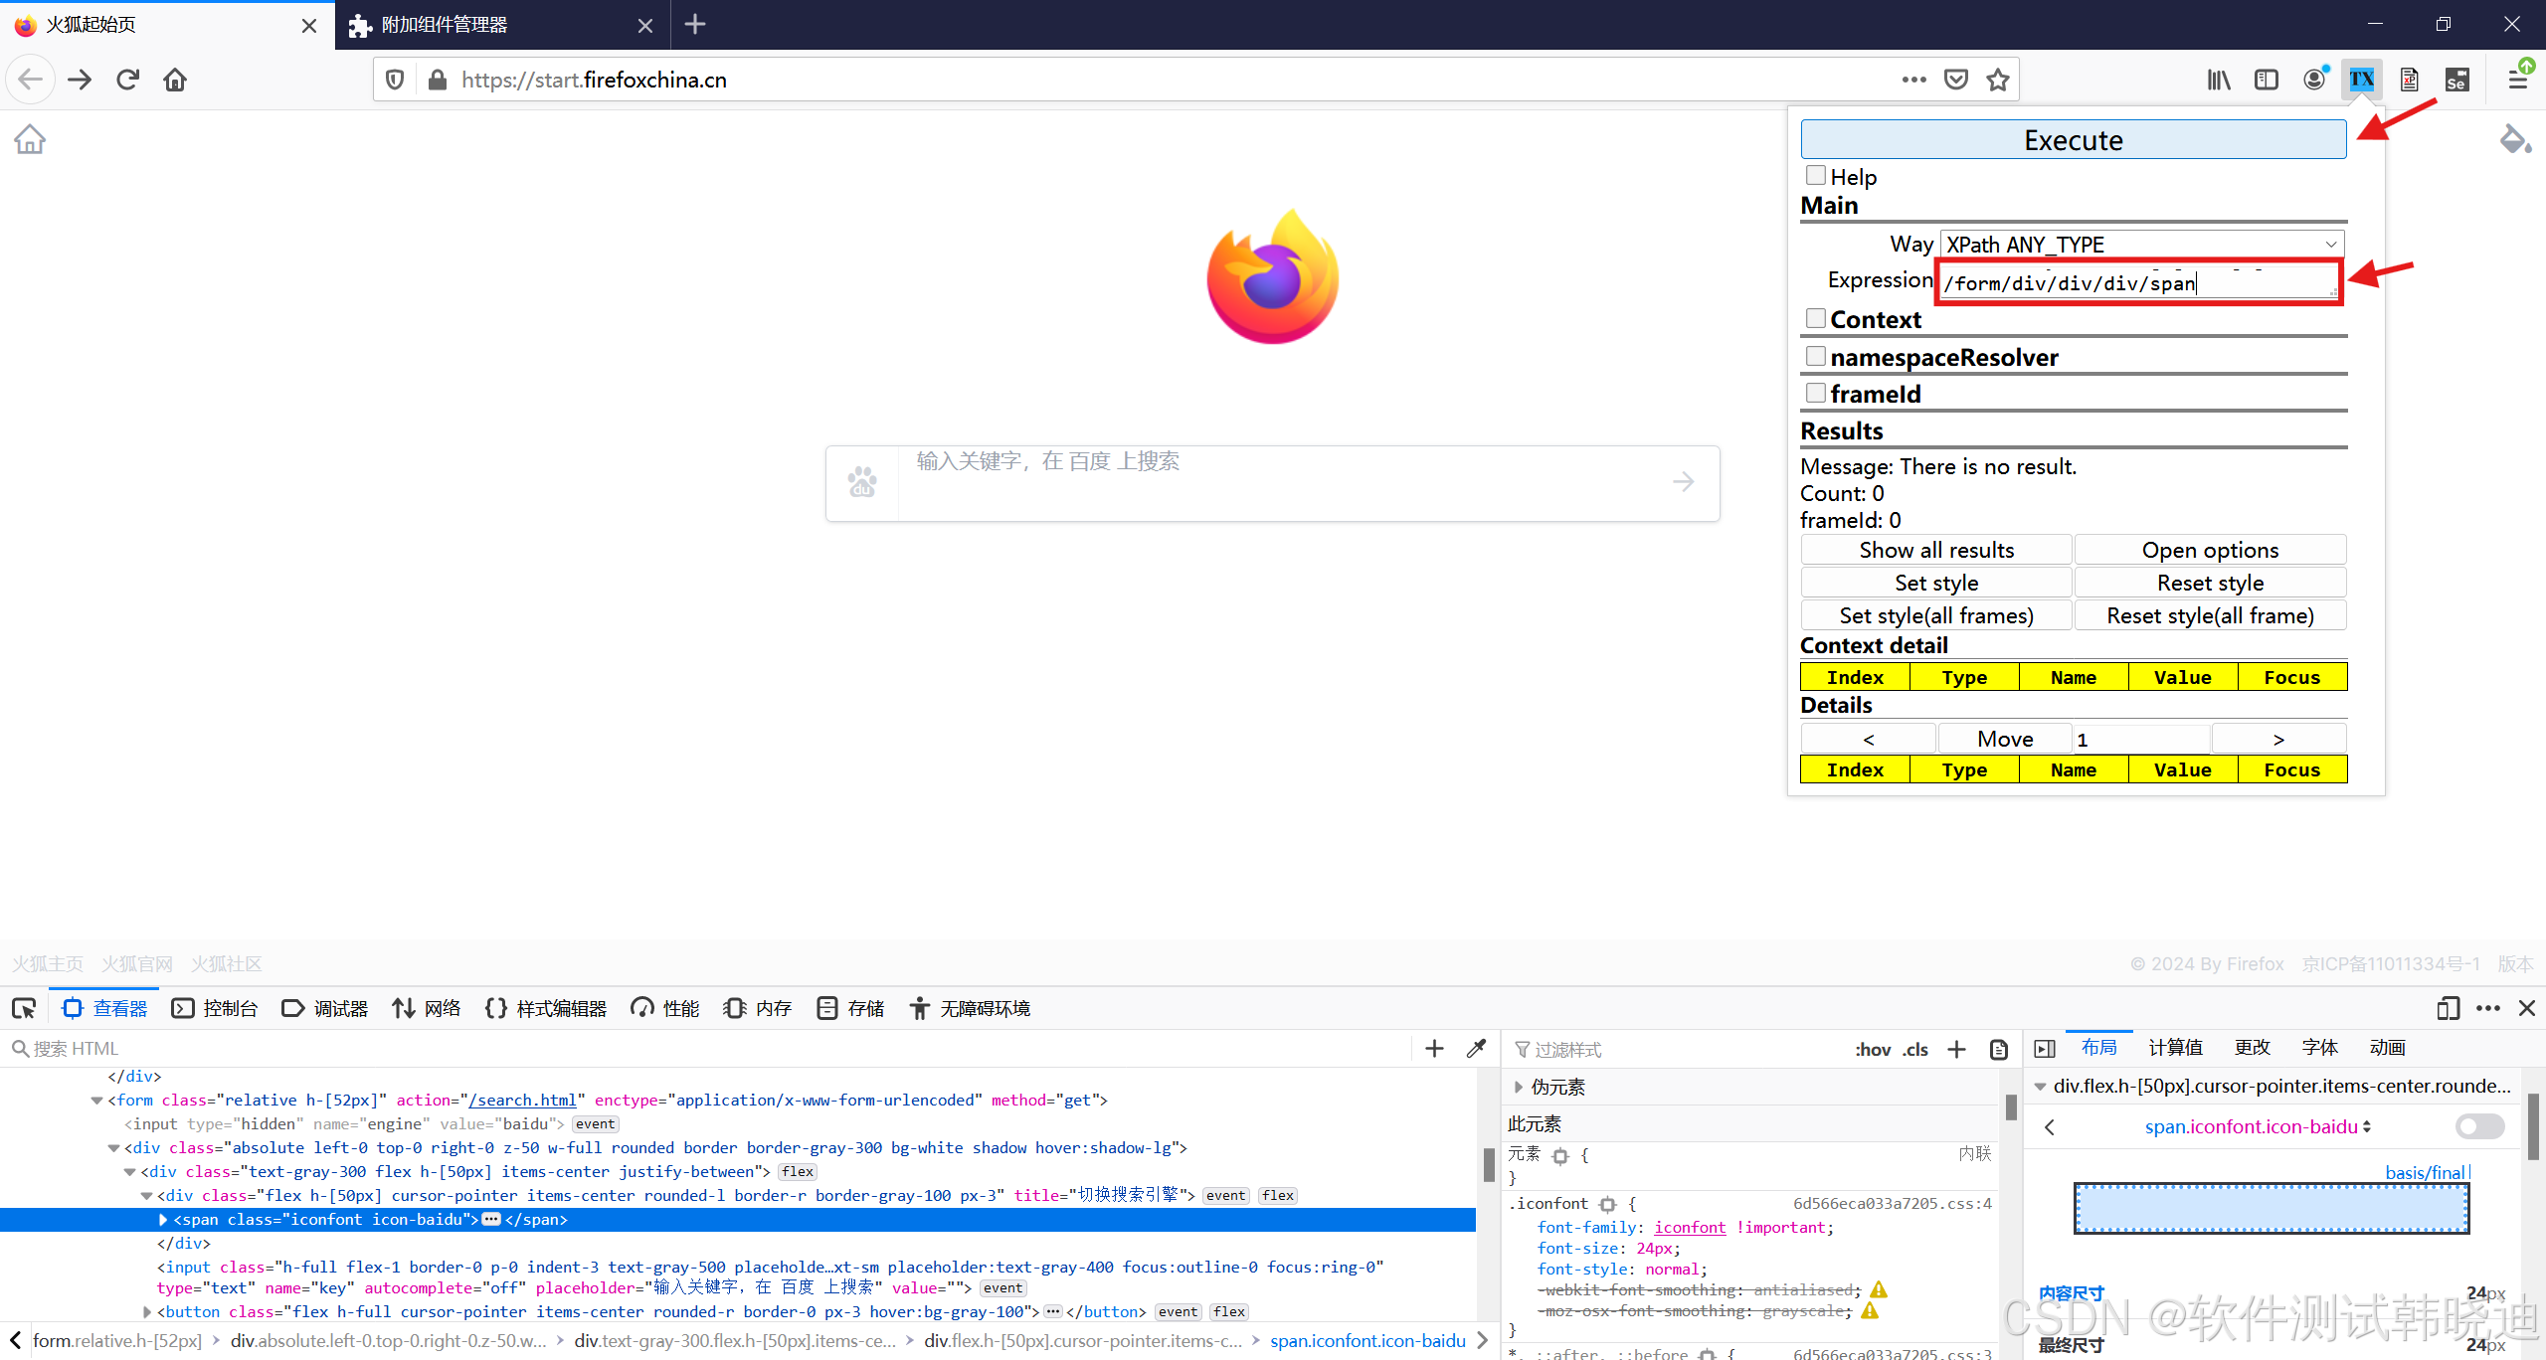Click the Reset style button
This screenshot has height=1360, width=2546.
pyautogui.click(x=2210, y=583)
